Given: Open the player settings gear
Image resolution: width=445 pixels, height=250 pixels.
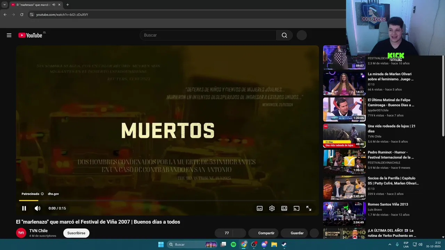Looking at the screenshot, I should [x=272, y=208].
